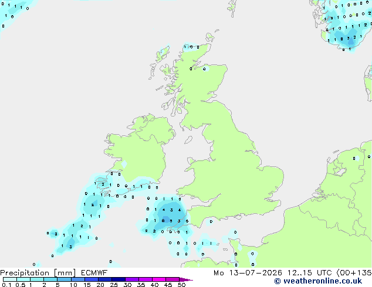Pick the 10–15 mm blue legend swatch
The width and height of the screenshot is (372, 287).
pos(77,279)
